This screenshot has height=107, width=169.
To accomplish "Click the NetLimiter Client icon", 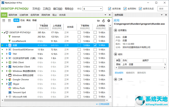I will pos(10,67).
